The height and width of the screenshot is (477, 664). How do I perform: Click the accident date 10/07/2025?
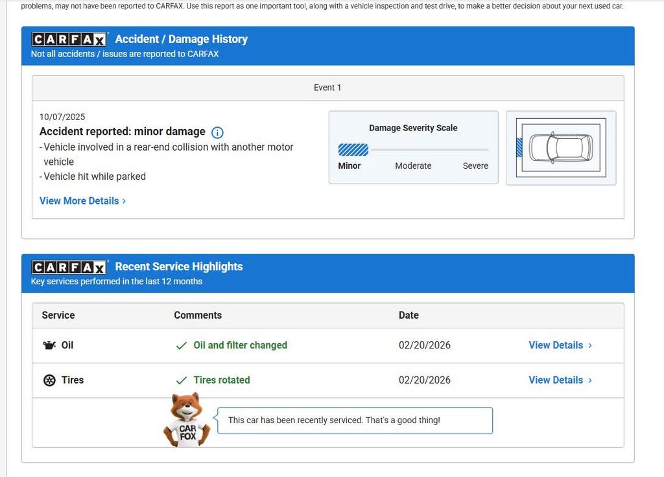62,117
